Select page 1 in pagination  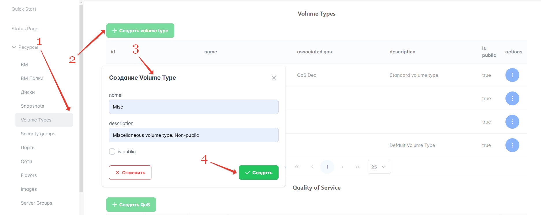(x=327, y=167)
